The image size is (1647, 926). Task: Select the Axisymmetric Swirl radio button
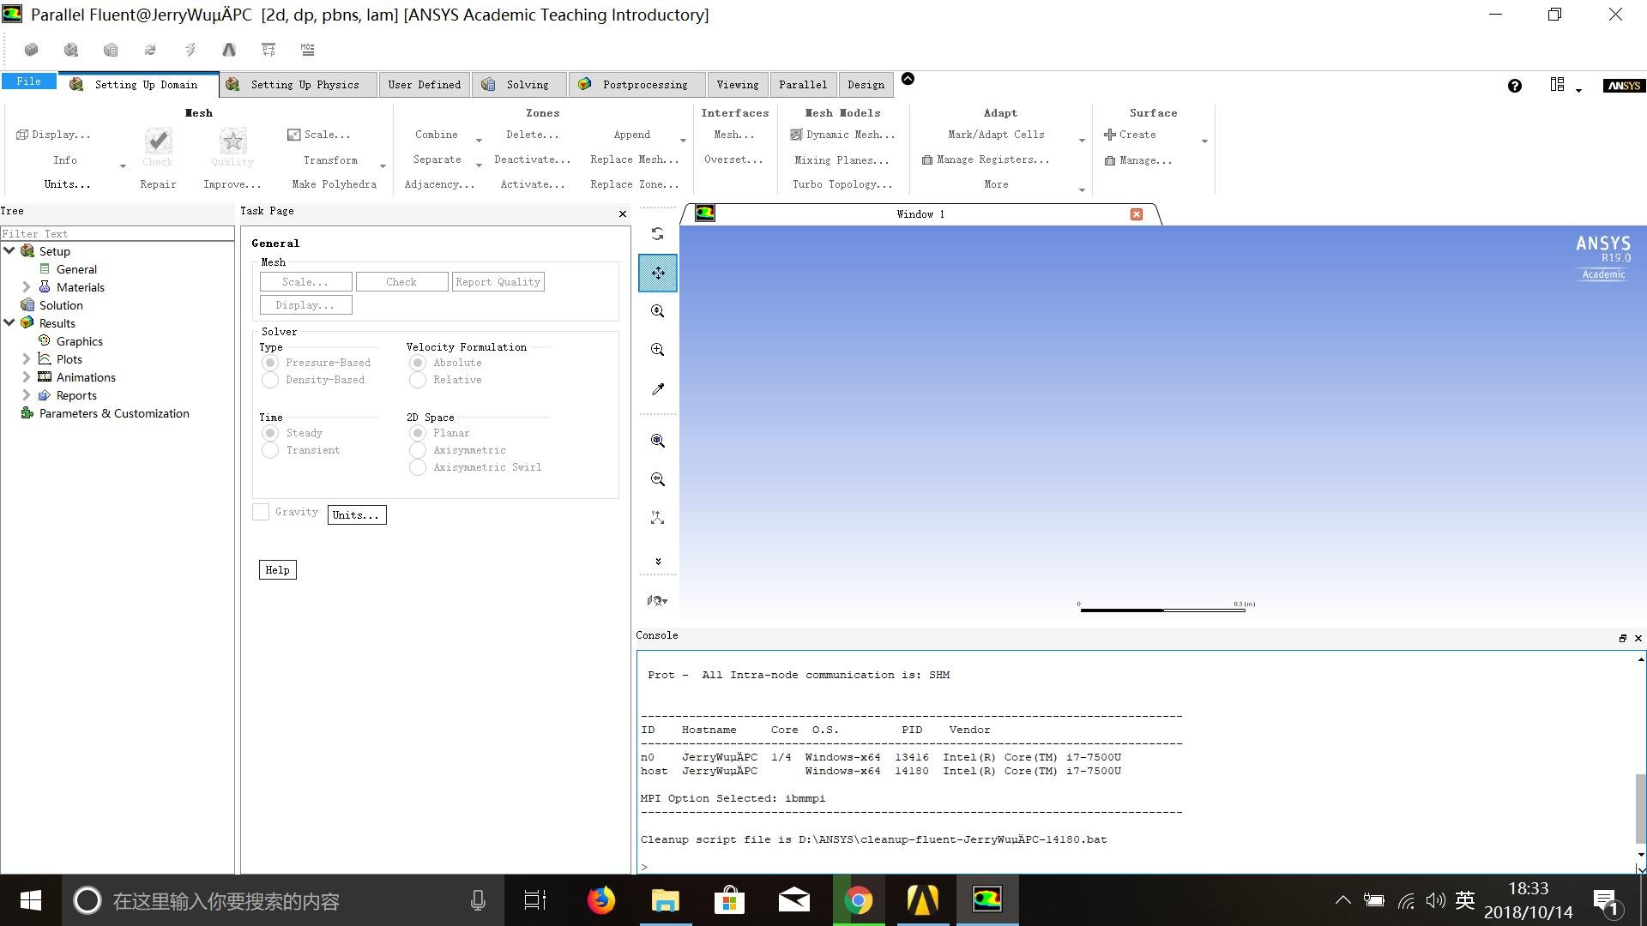pos(418,467)
